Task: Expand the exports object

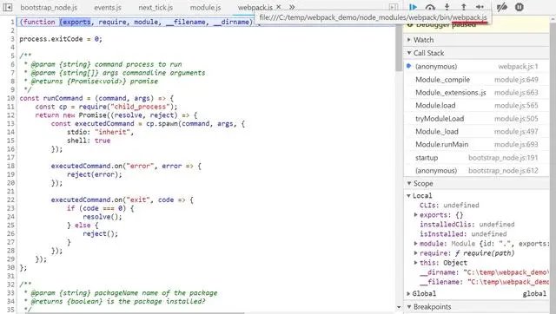Action: coord(415,214)
